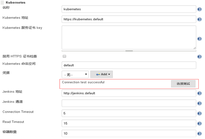Open help for Read Timeout field
This screenshot has height=139, width=205.
tap(199, 123)
